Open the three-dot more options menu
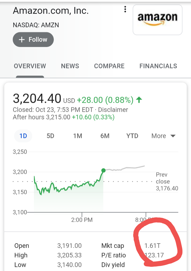The height and width of the screenshot is (271, 191). 125,9
